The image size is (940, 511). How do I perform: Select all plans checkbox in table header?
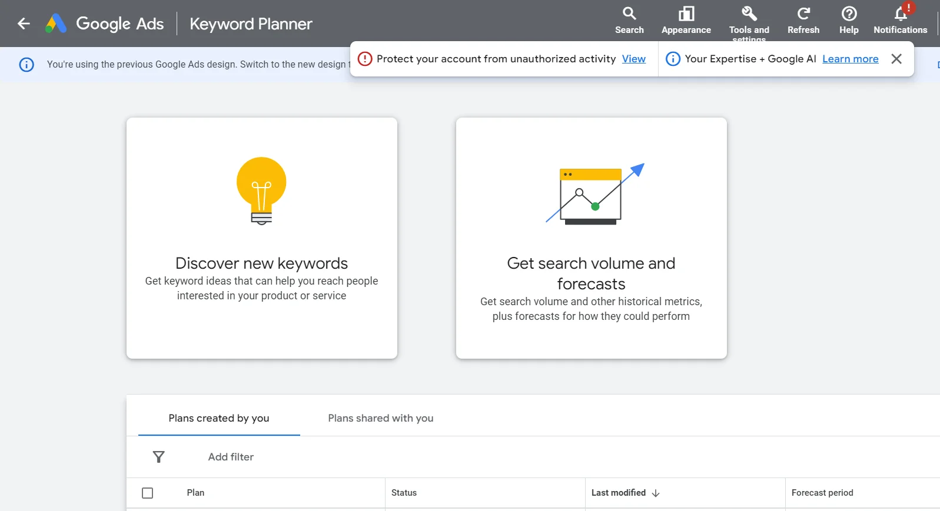(x=148, y=493)
